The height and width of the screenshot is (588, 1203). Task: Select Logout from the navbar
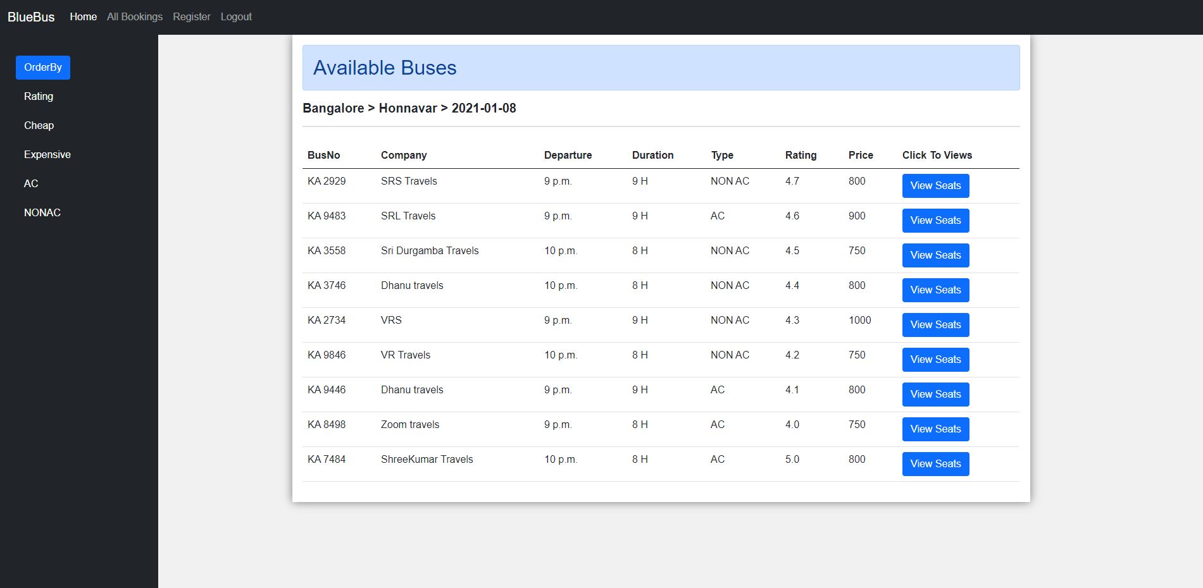tap(236, 17)
